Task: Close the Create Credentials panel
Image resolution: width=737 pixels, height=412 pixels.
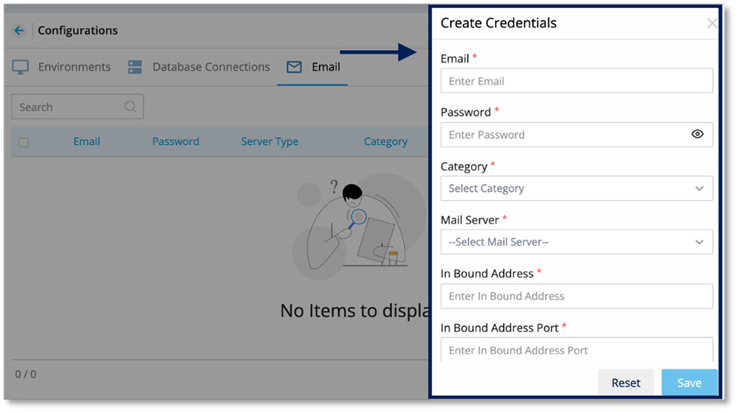Action: coord(712,24)
